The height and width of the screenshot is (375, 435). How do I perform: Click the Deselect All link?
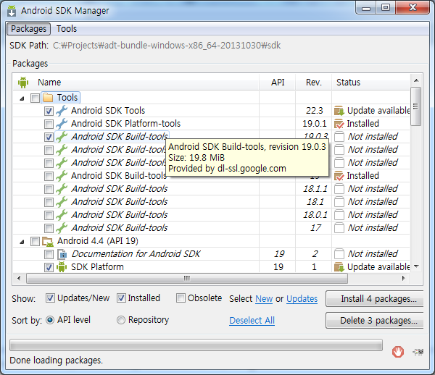click(x=252, y=321)
